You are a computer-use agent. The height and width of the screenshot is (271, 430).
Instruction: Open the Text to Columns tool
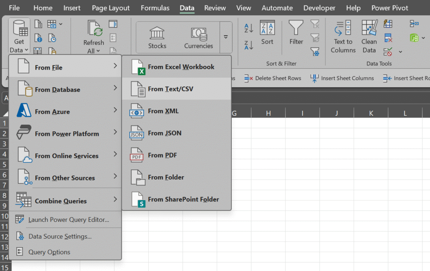pos(343,37)
